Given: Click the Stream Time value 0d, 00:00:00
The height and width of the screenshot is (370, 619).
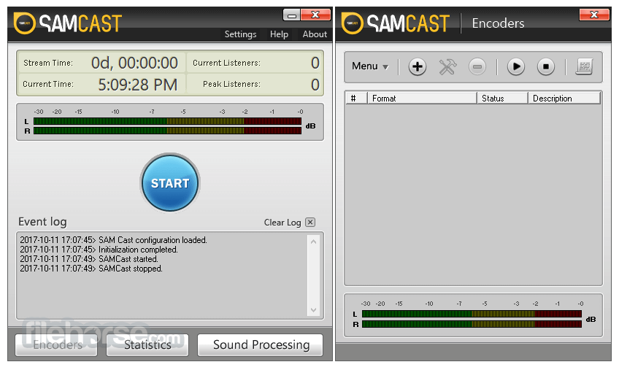Looking at the screenshot, I should click(134, 63).
